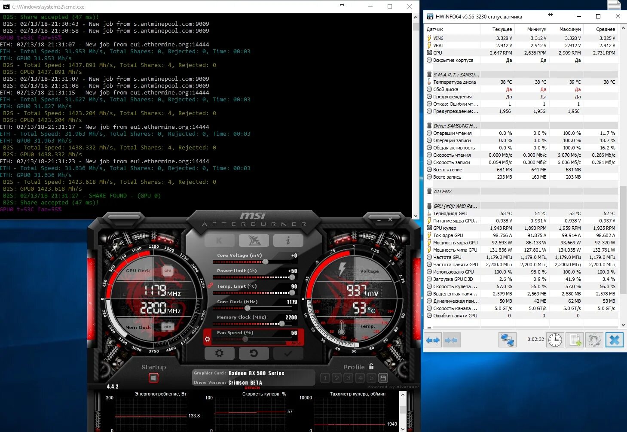Click HWiNFO collapse columns arrows button

click(x=451, y=340)
